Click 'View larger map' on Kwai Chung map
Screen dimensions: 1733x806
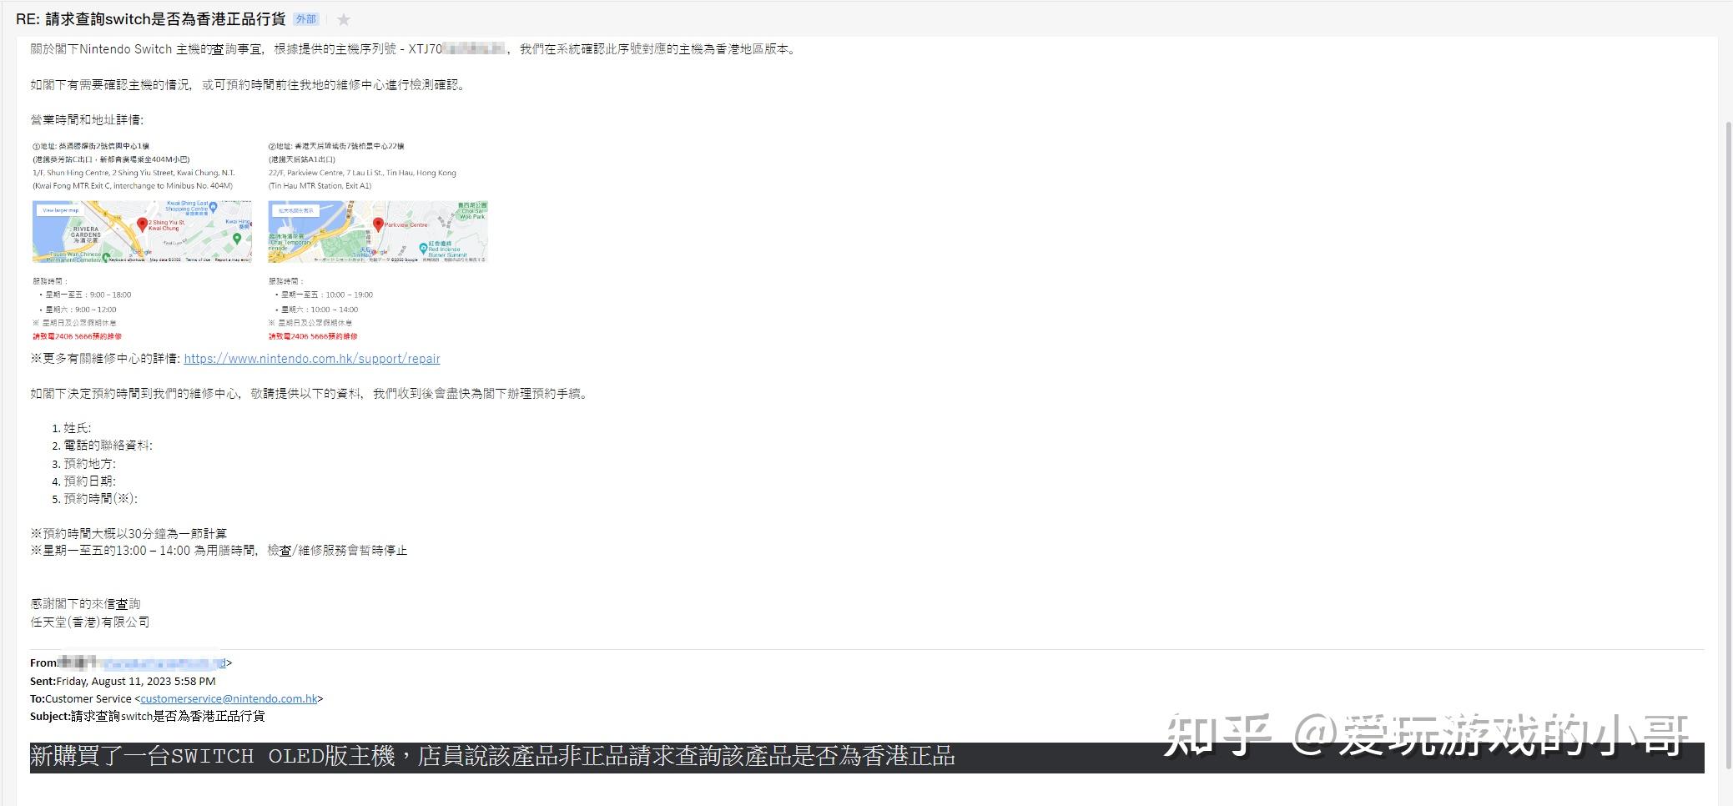pyautogui.click(x=61, y=210)
